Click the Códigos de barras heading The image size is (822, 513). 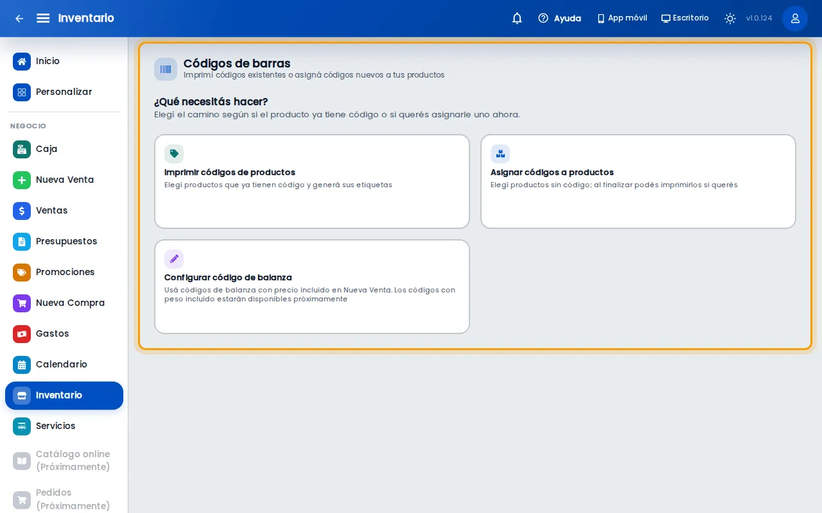(237, 63)
